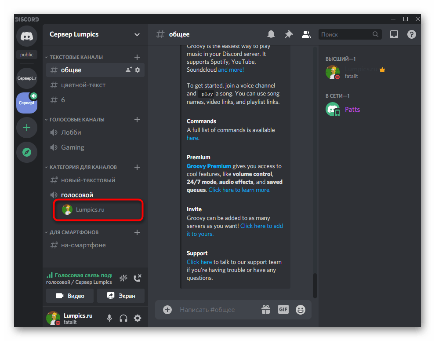The height and width of the screenshot is (341, 435).
Task: Open Explore Public Servers compass icon
Action: (27, 152)
